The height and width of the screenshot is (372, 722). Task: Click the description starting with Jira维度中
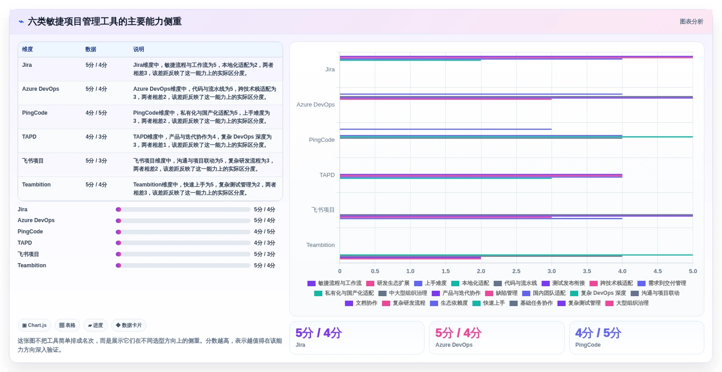point(204,69)
